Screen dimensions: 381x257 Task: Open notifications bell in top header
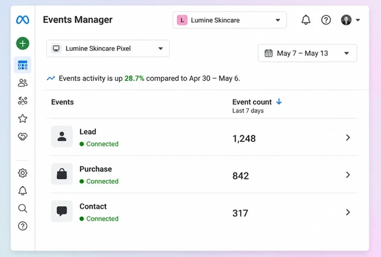[306, 20]
